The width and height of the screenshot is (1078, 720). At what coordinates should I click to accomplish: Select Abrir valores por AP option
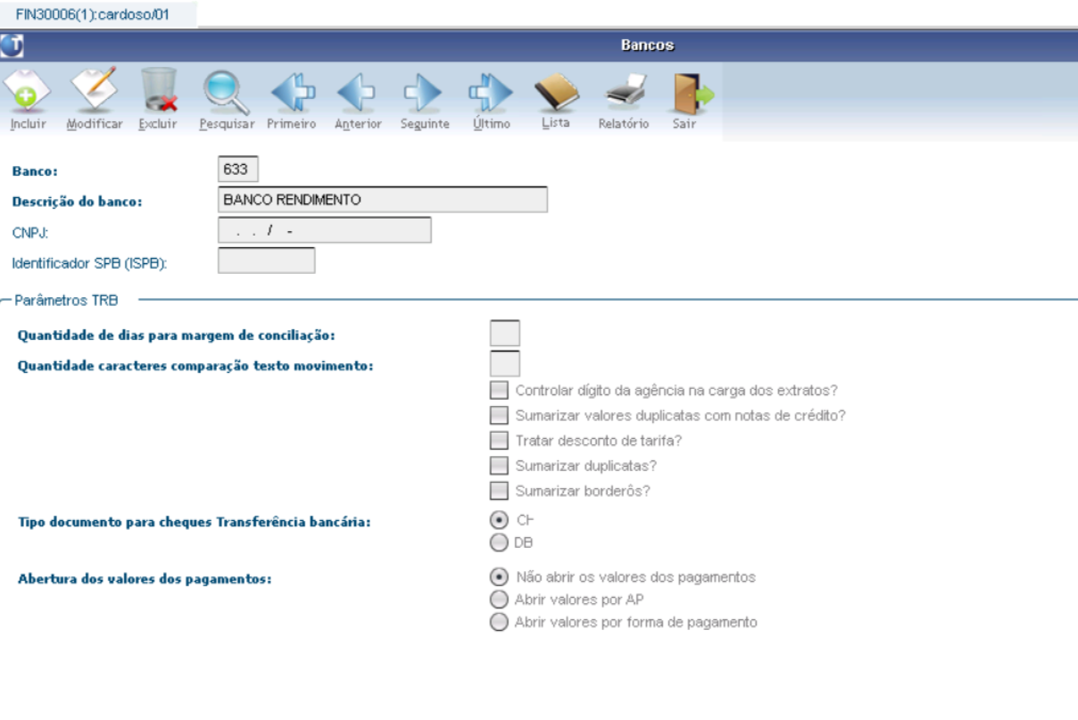point(500,600)
